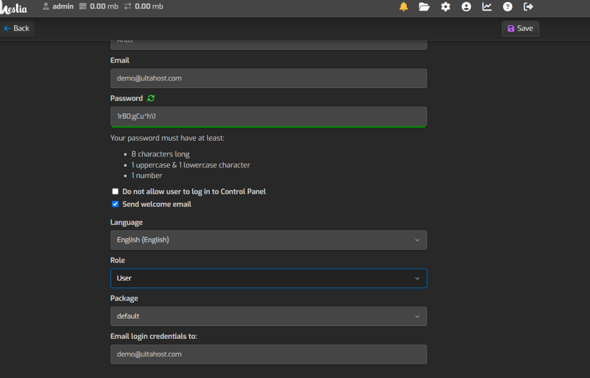This screenshot has width=590, height=378.
Task: Click '1 uppercase & 1 lowercase character' text
Action: click(x=191, y=165)
